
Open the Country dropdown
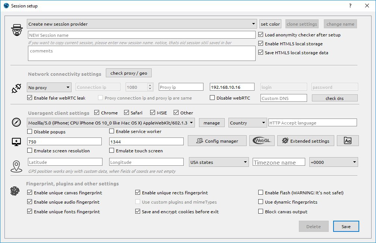pyautogui.click(x=248, y=123)
